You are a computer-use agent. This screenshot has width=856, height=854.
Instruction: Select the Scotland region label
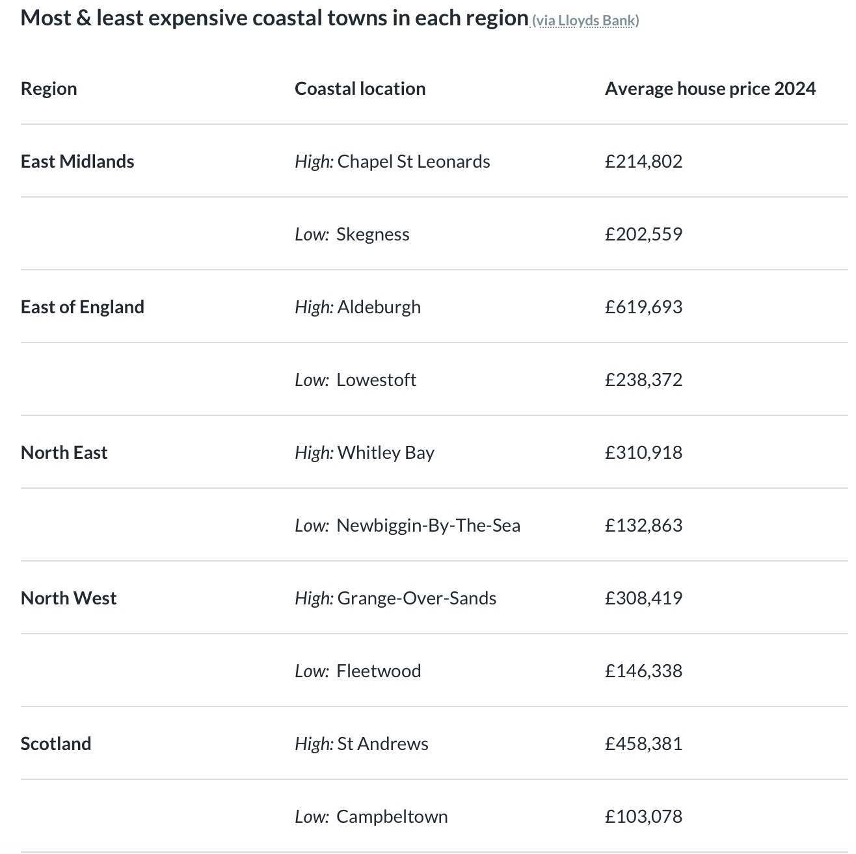56,744
